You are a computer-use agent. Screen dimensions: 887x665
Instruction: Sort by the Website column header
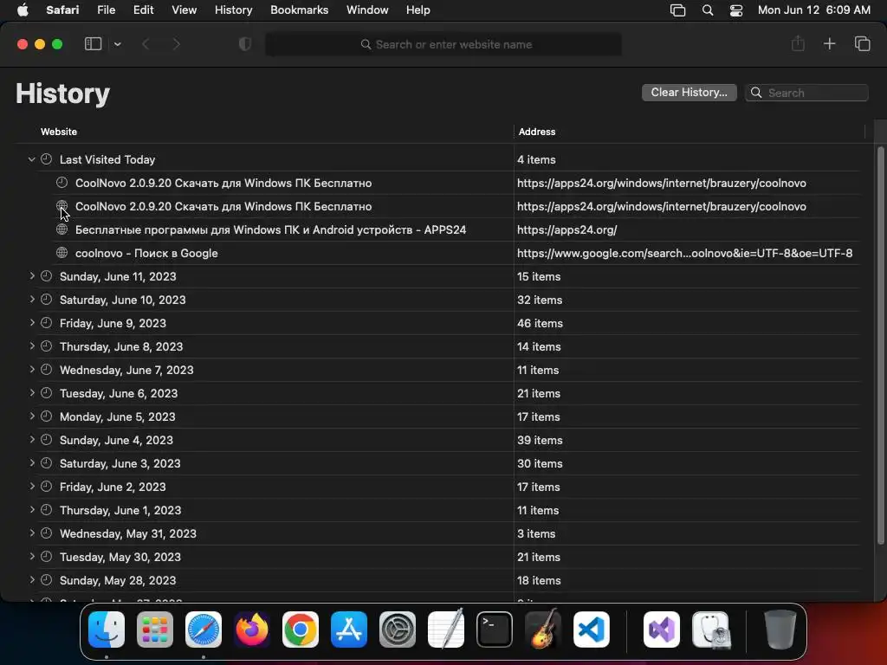[x=59, y=132]
